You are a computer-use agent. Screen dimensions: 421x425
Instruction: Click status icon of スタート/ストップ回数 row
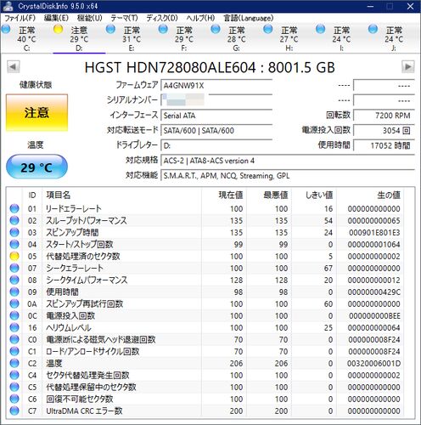pyautogui.click(x=14, y=244)
